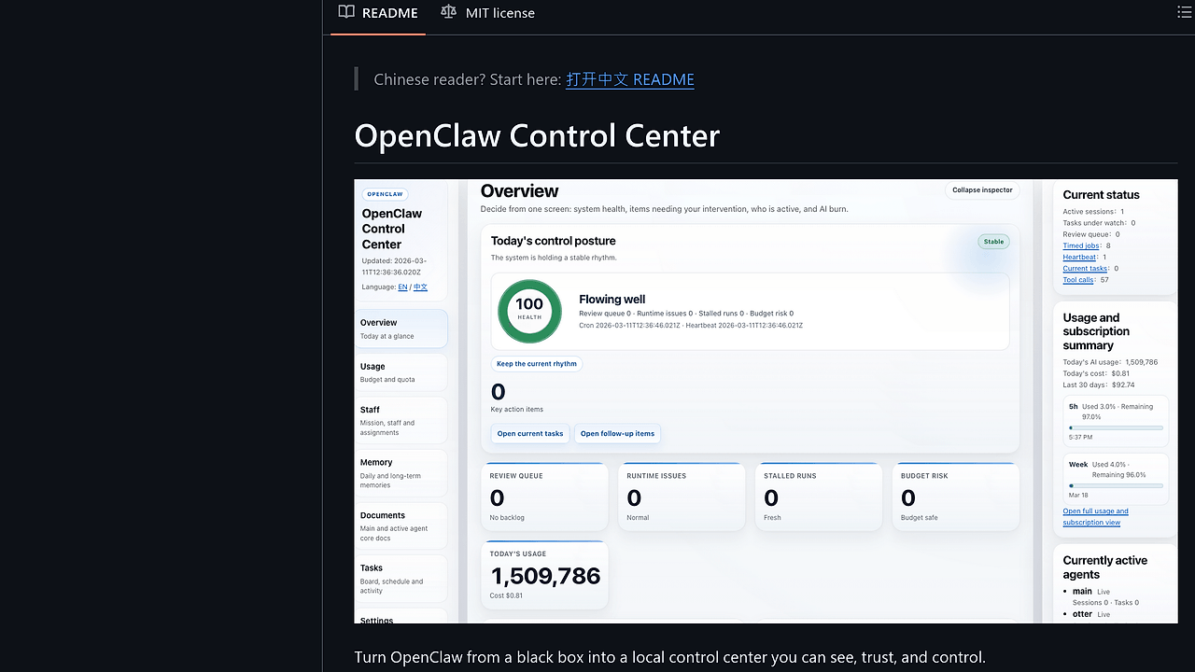Viewport: 1195px width, 672px height.
Task: Open full usage and subscription view link
Action: click(x=1095, y=516)
